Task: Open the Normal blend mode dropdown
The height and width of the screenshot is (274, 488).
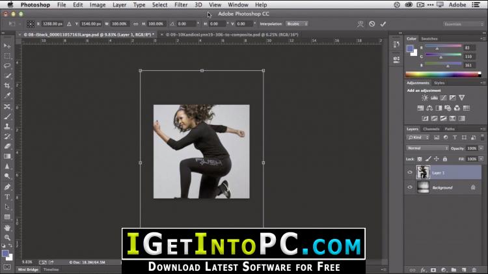Action: click(427, 148)
